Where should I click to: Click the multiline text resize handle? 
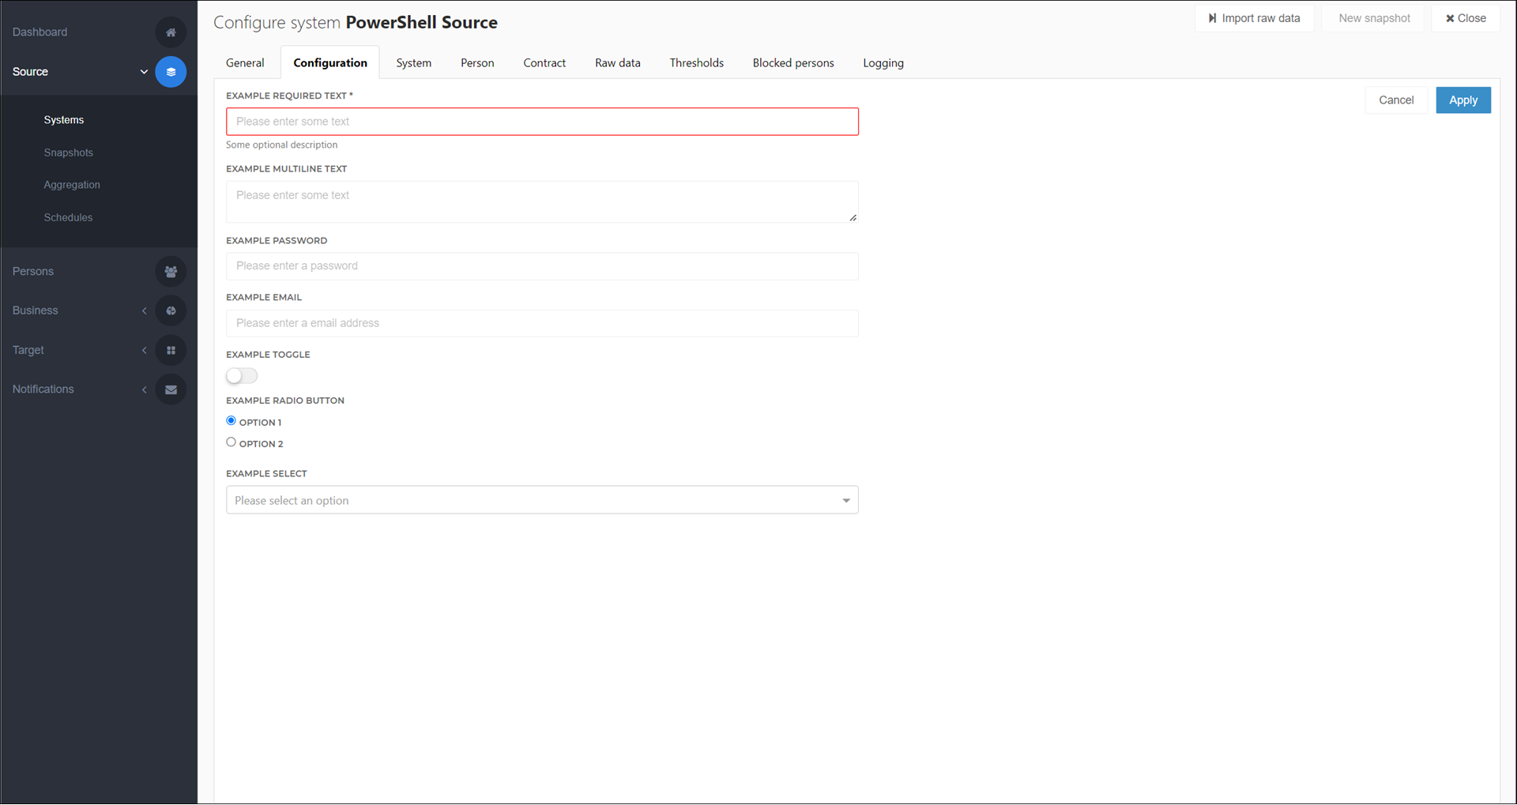853,218
